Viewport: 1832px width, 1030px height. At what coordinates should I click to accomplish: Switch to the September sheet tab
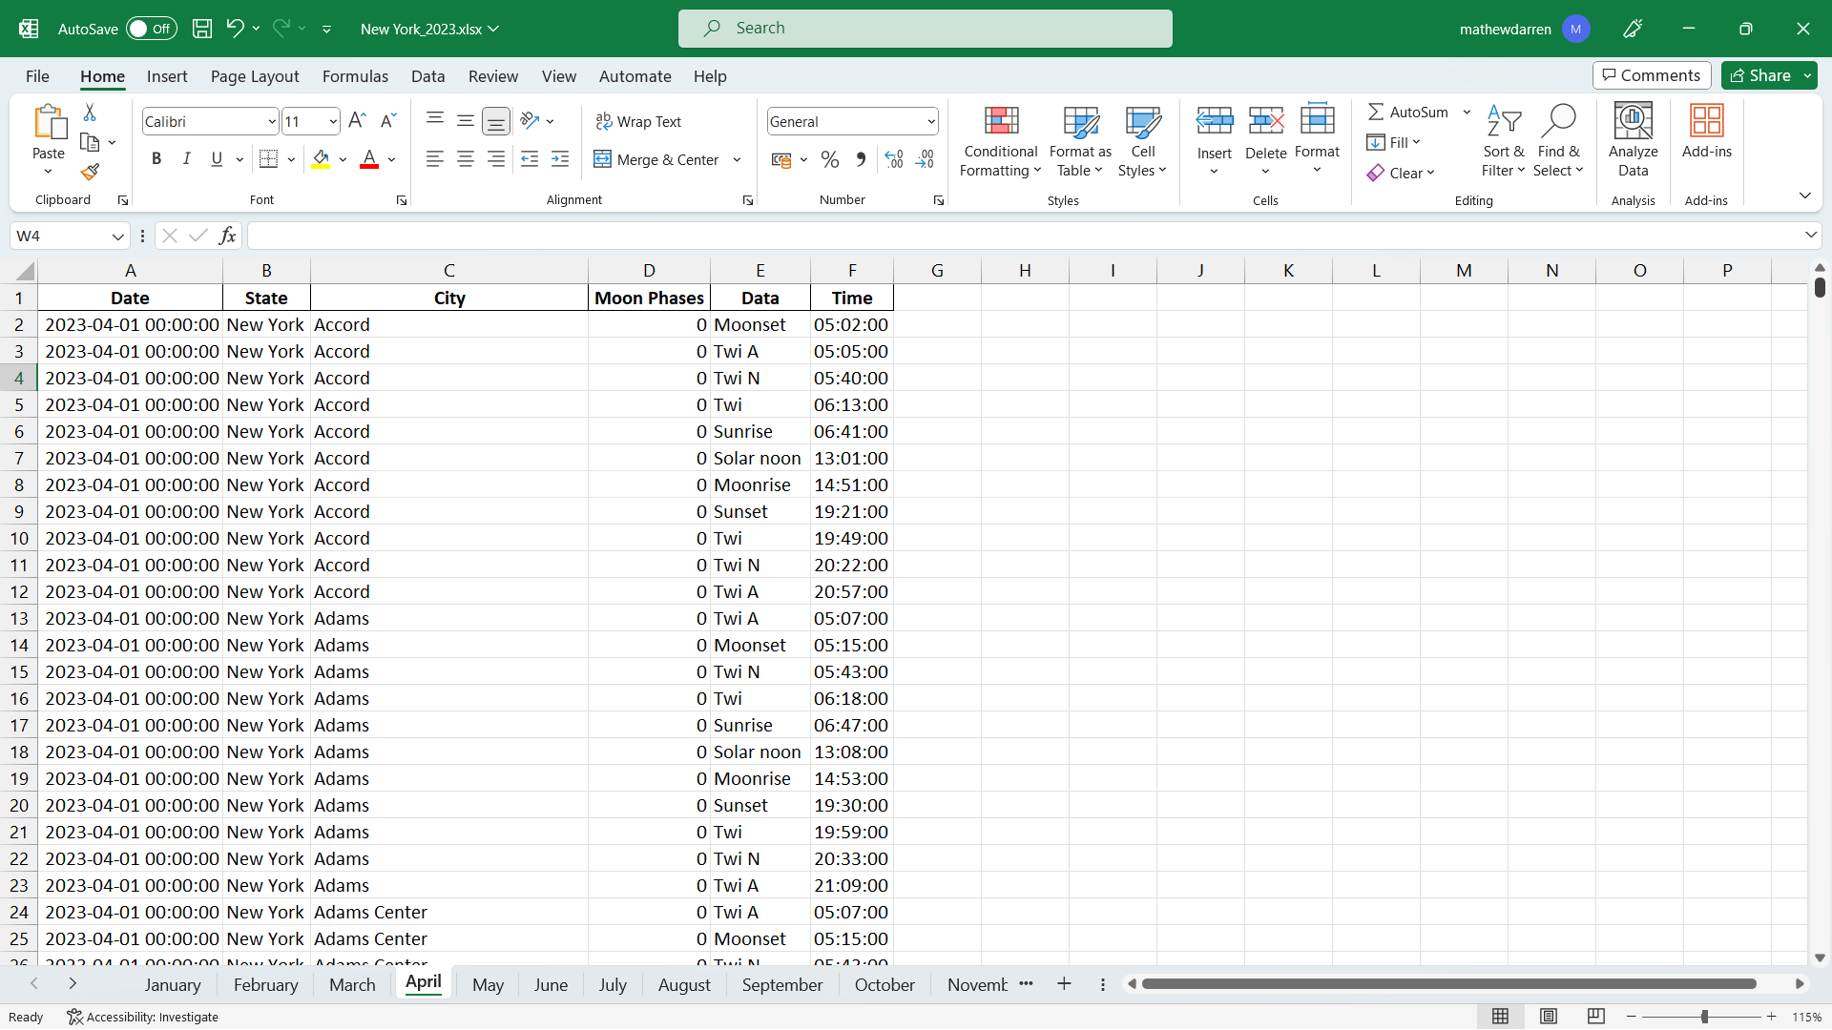[781, 985]
